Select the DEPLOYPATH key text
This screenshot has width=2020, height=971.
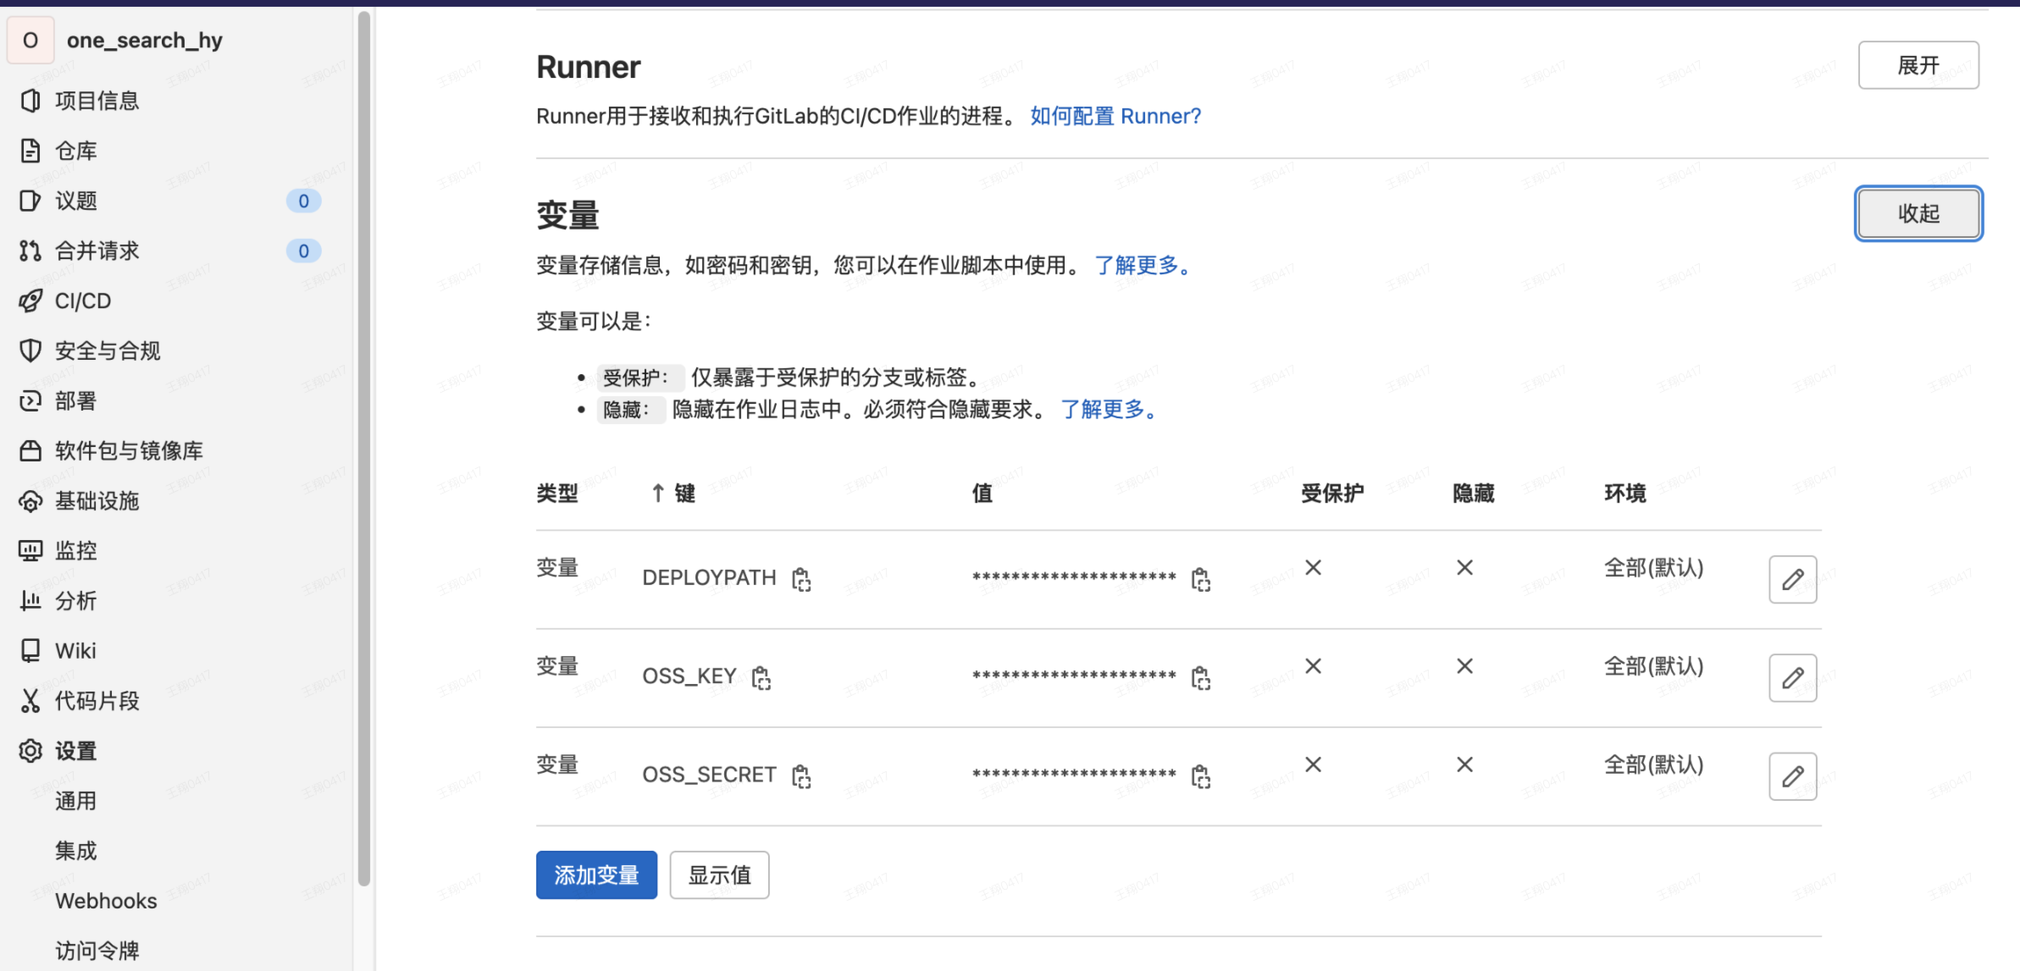709,577
